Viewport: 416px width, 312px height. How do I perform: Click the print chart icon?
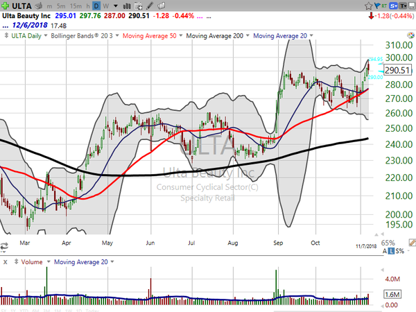point(39,6)
